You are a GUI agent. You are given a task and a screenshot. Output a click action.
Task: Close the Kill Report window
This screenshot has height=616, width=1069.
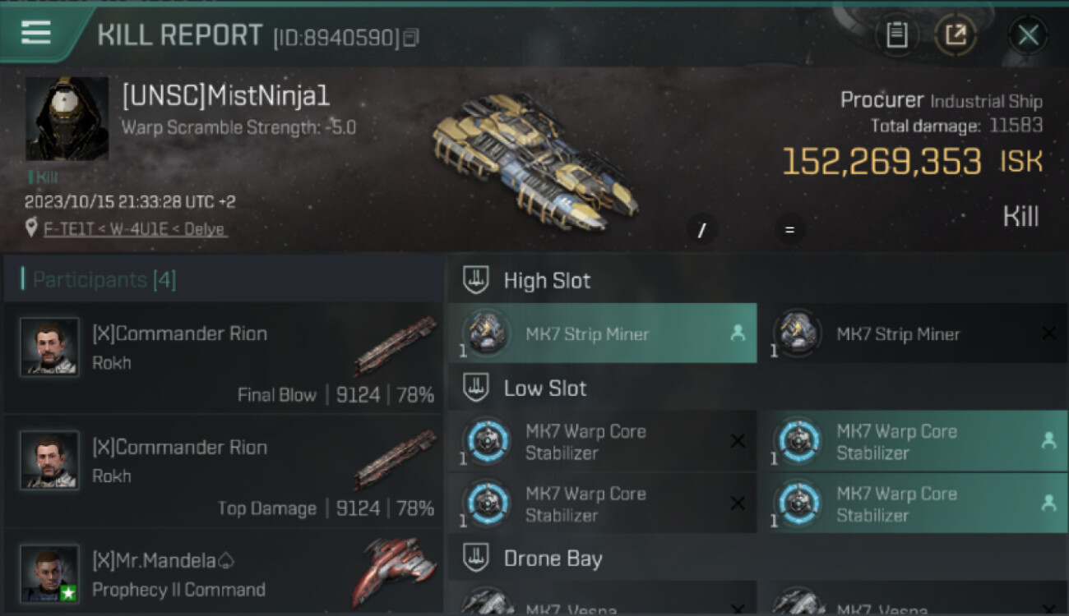1028,35
